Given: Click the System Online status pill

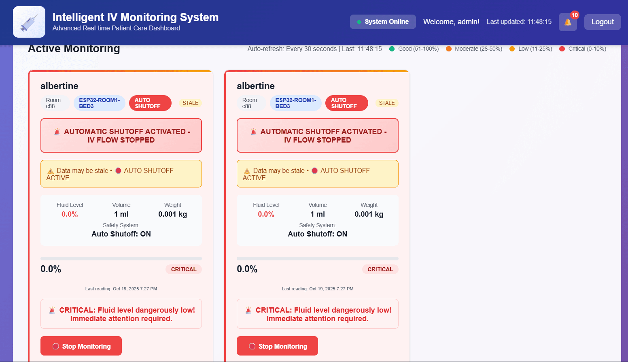Looking at the screenshot, I should pyautogui.click(x=383, y=22).
